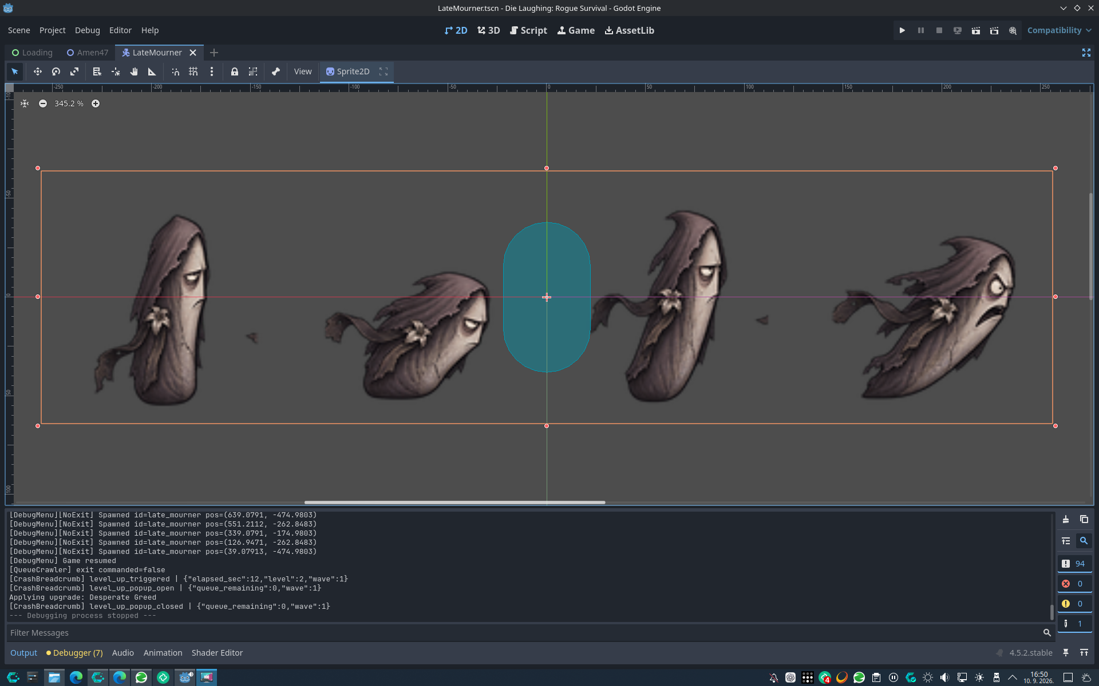Open the Audio bottom panel
Image resolution: width=1099 pixels, height=686 pixels.
coord(123,653)
